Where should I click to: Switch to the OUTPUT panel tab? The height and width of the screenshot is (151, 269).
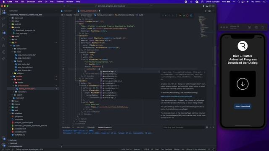coord(80,128)
